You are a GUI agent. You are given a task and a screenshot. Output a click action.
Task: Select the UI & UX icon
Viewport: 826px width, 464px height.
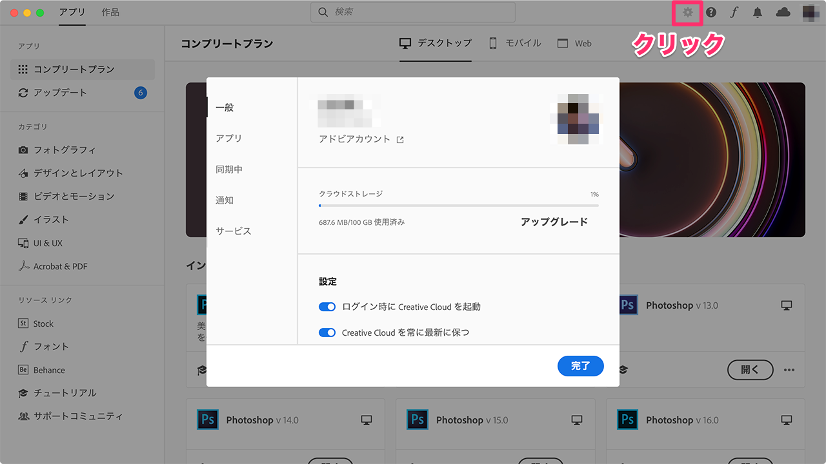pyautogui.click(x=23, y=243)
